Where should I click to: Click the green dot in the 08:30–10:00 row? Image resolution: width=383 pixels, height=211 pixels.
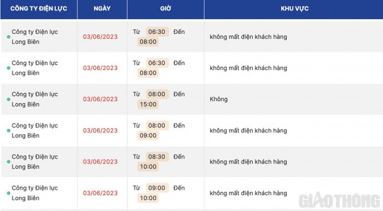click(8, 162)
